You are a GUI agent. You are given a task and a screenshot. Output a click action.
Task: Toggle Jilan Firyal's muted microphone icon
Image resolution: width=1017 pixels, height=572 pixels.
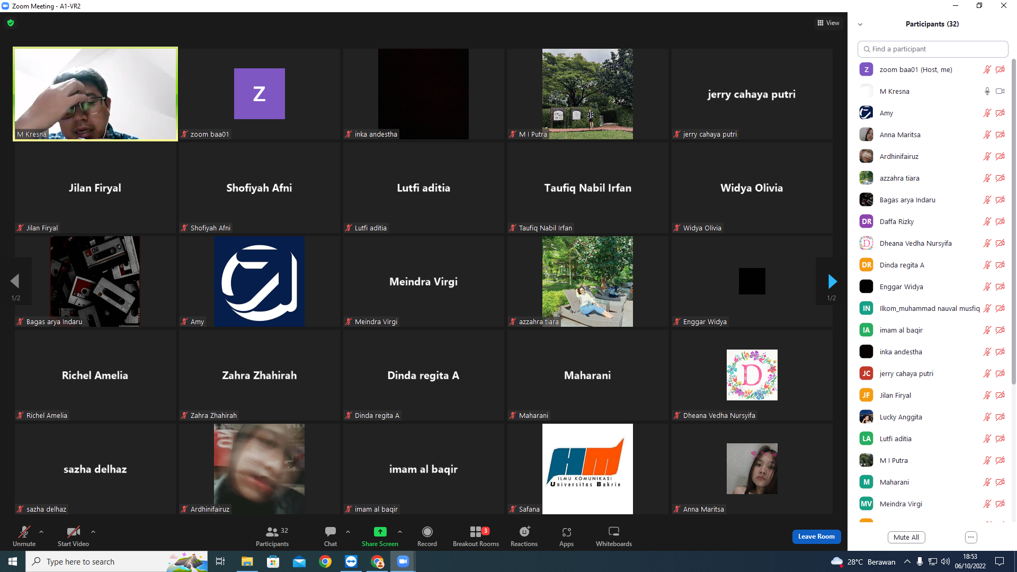point(987,395)
